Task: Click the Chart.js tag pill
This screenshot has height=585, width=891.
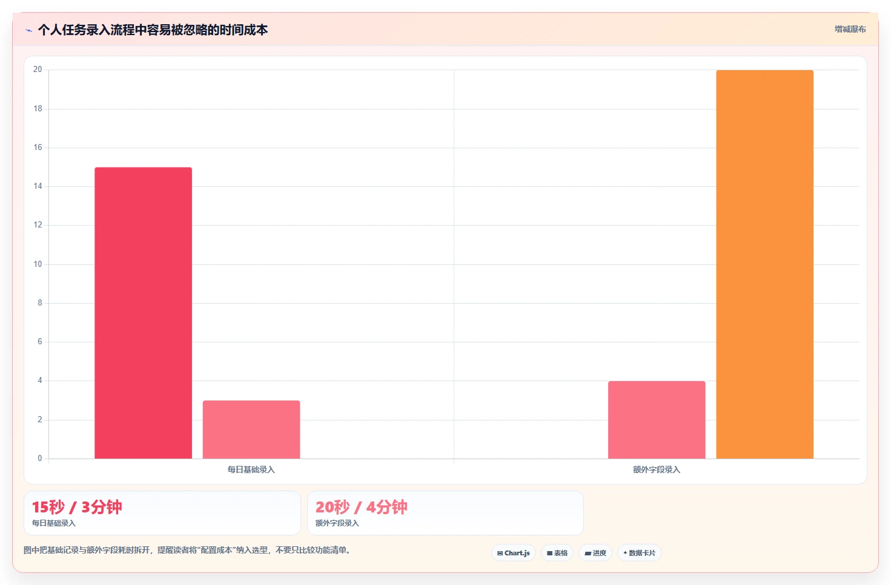Action: [x=514, y=553]
